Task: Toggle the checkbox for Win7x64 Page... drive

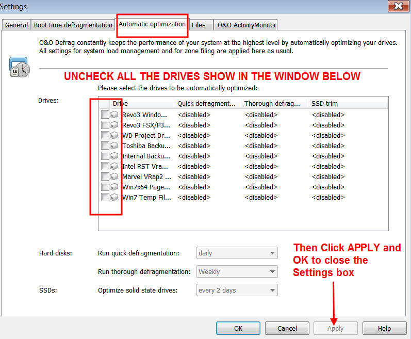Action: point(105,187)
